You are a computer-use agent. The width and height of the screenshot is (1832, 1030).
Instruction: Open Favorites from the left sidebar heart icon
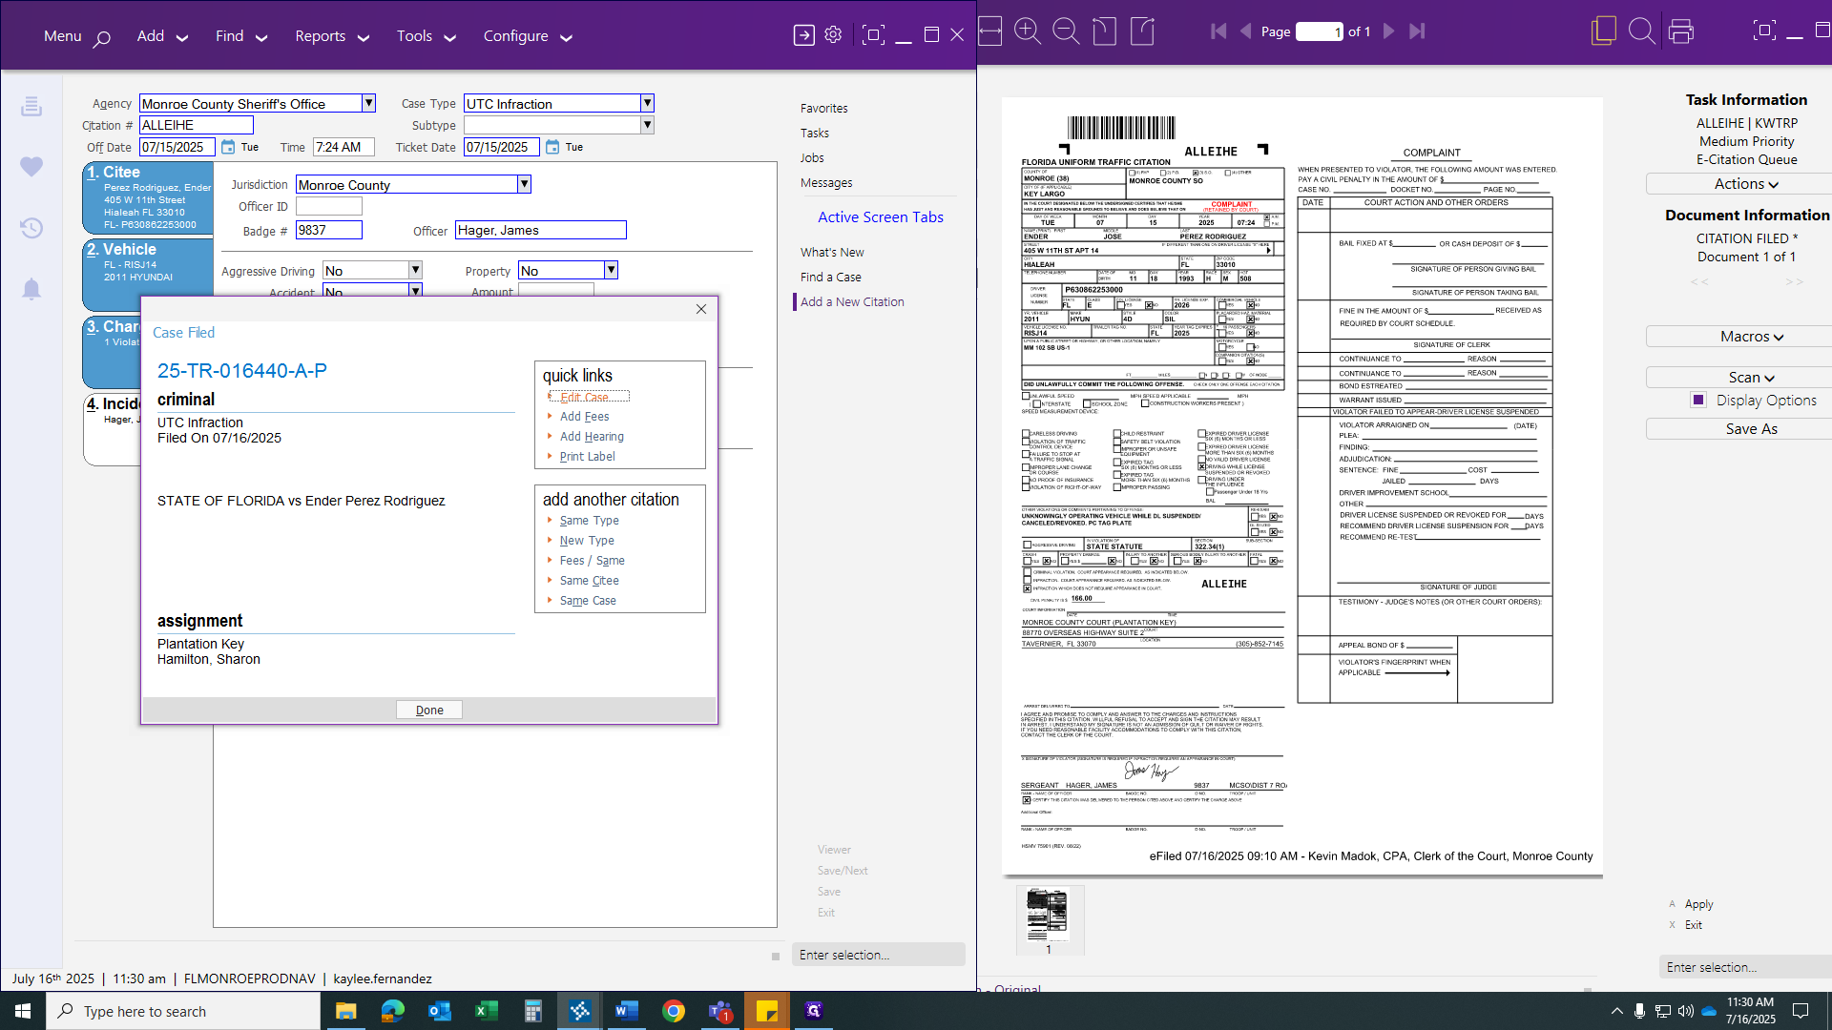pyautogui.click(x=31, y=167)
